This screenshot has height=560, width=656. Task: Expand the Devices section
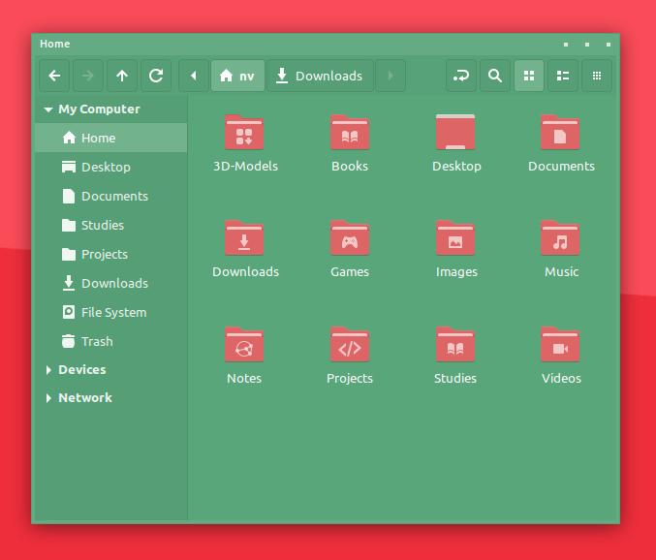(x=48, y=370)
